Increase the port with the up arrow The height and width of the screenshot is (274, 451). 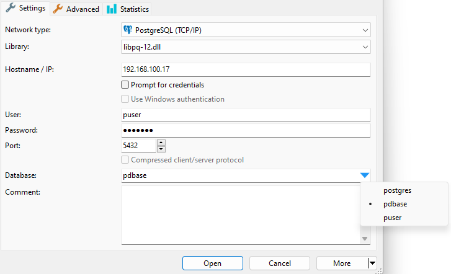161,143
